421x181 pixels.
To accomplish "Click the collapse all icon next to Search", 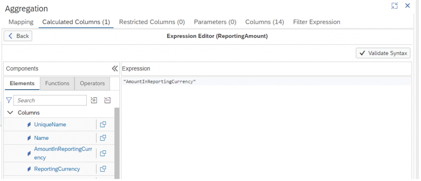I will [x=108, y=100].
